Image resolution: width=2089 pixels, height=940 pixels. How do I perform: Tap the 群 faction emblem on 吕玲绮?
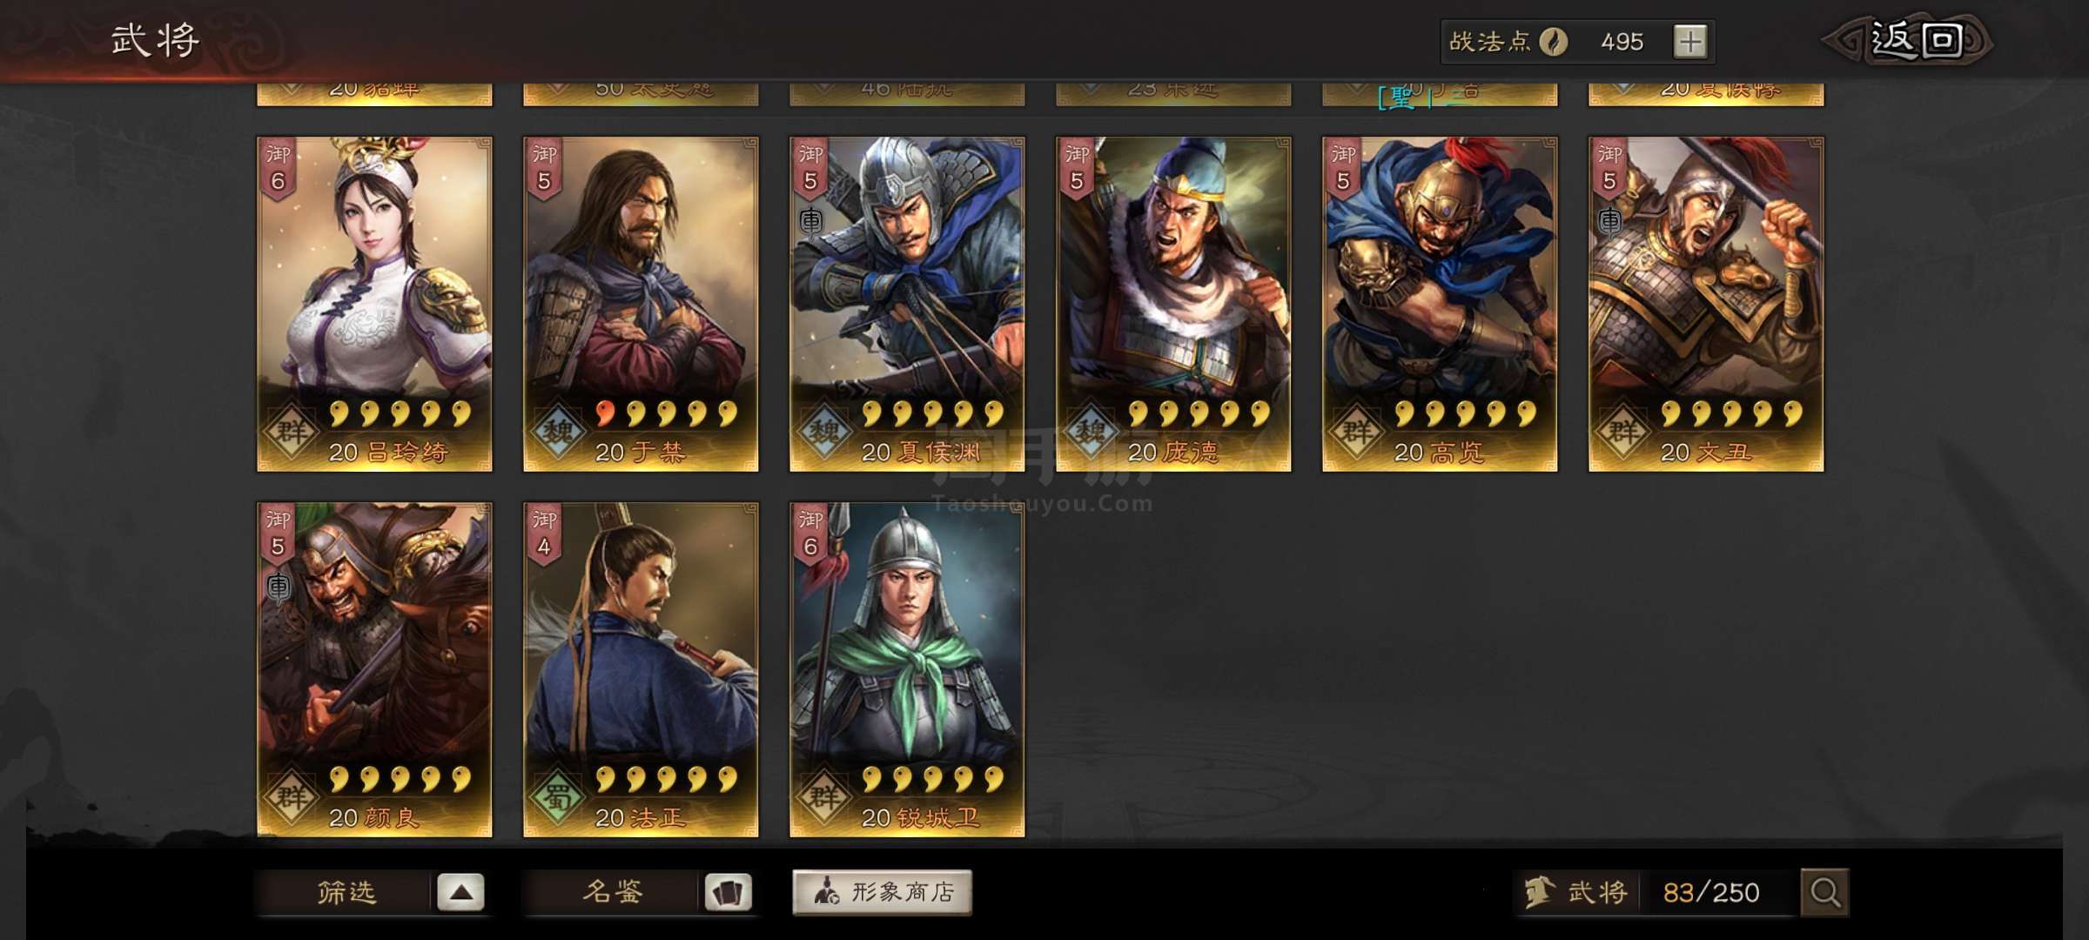pos(291,431)
